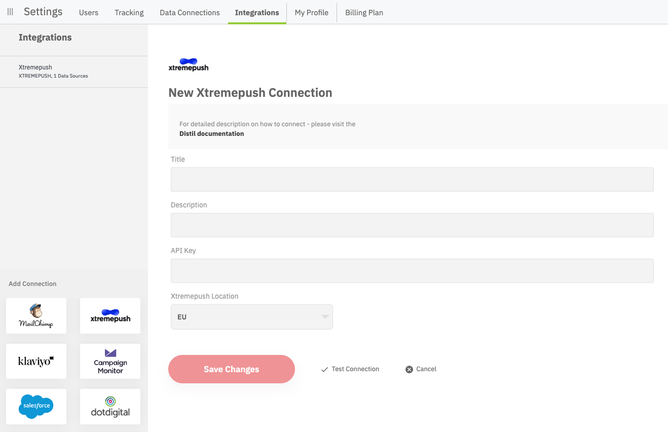The image size is (668, 432).
Task: Click the New Xtremepush Connection heading
Action: [250, 93]
